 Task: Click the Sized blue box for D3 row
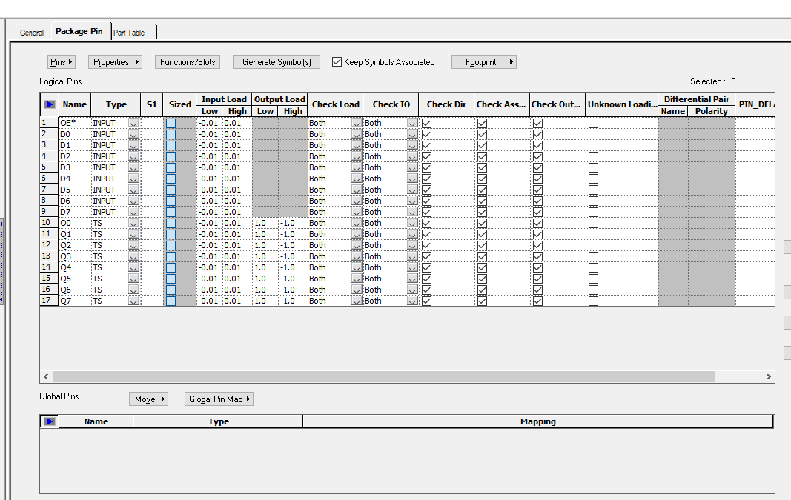pyautogui.click(x=171, y=167)
